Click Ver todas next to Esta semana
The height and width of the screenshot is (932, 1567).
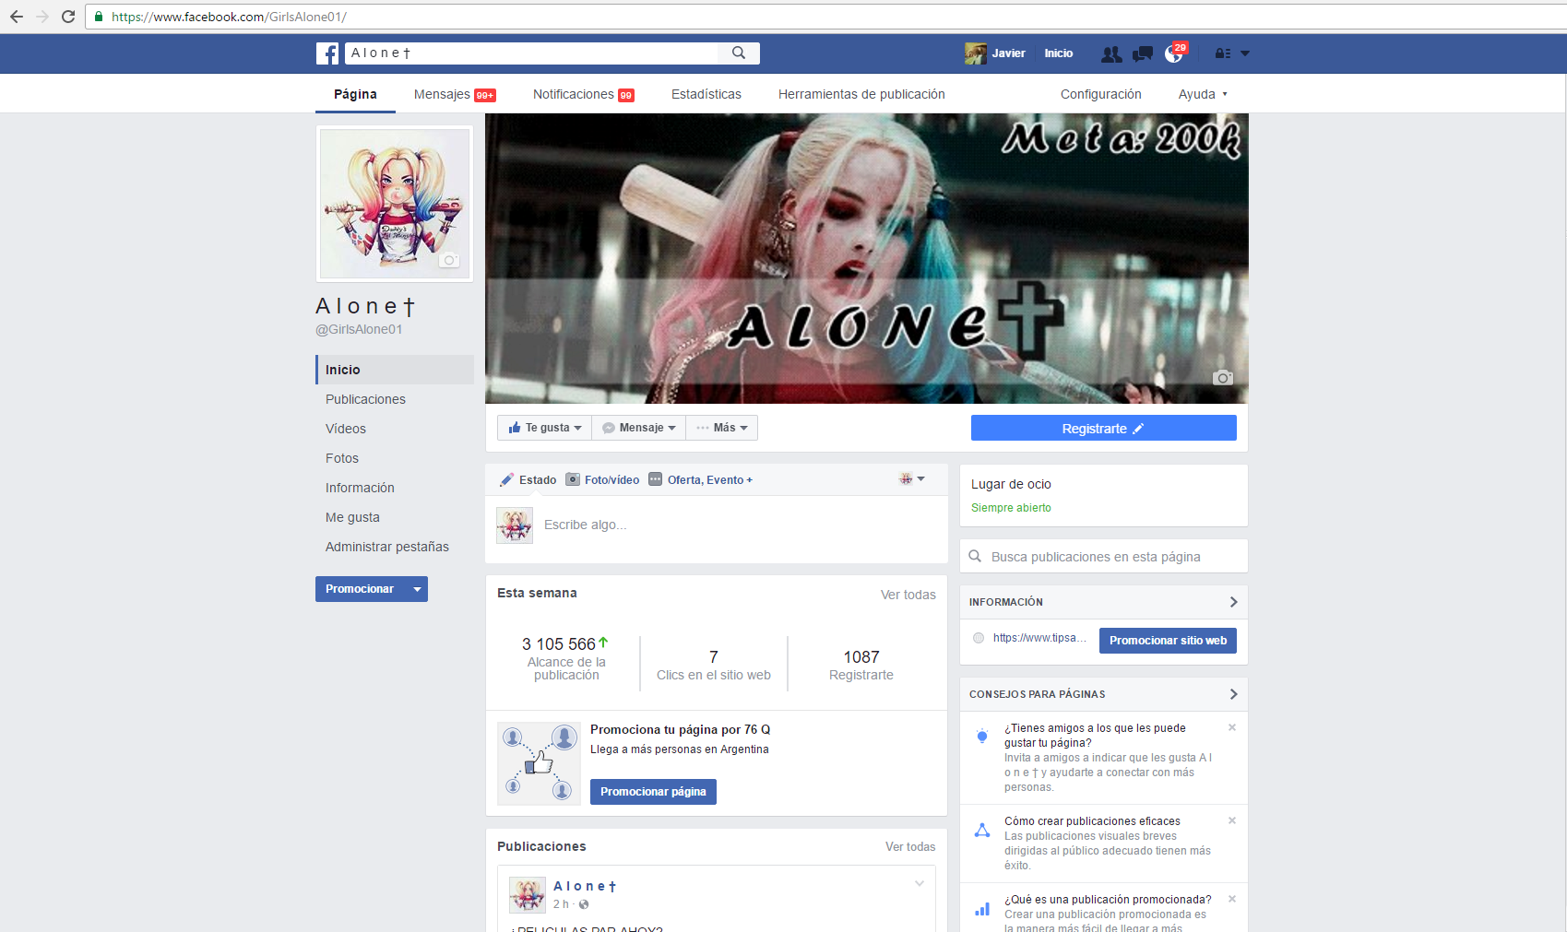tap(908, 595)
